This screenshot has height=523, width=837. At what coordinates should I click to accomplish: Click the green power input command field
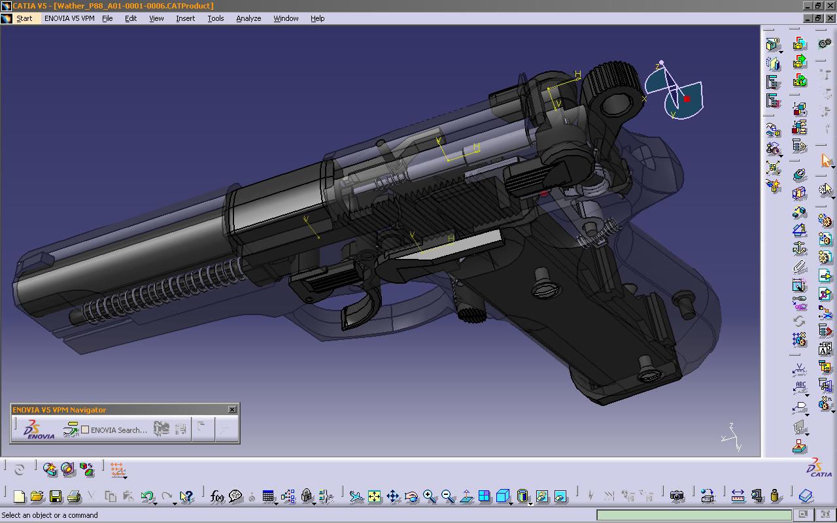point(693,515)
